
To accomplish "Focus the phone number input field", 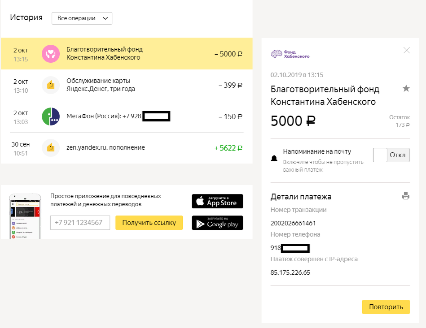I will coord(80,223).
